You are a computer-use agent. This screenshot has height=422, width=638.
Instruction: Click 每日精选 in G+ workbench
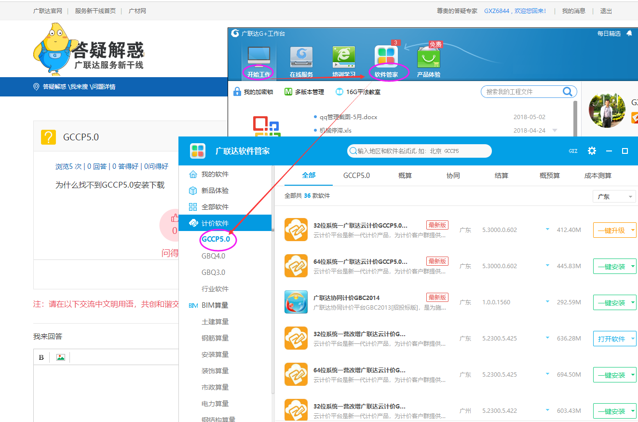click(x=609, y=33)
